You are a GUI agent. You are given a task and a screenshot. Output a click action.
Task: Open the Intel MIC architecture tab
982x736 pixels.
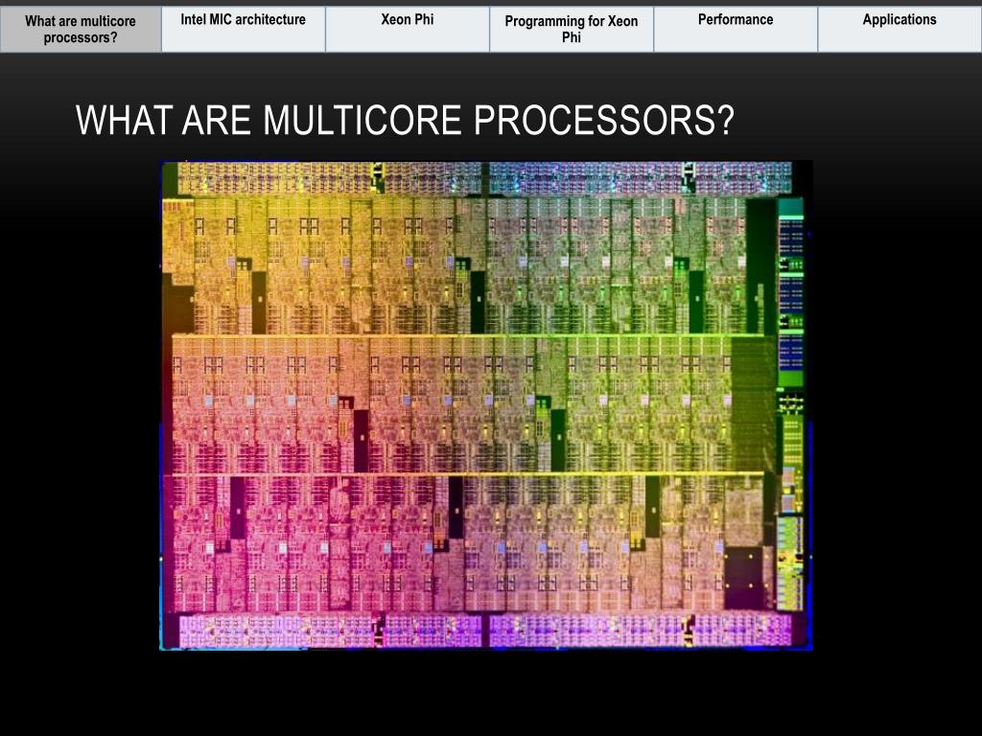coord(243,30)
